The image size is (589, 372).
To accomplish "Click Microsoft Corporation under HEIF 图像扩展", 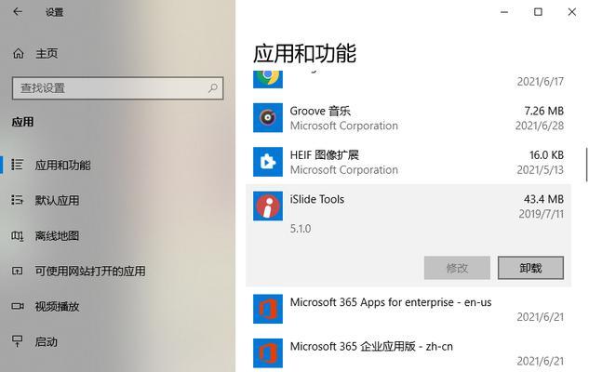I will click(x=344, y=169).
